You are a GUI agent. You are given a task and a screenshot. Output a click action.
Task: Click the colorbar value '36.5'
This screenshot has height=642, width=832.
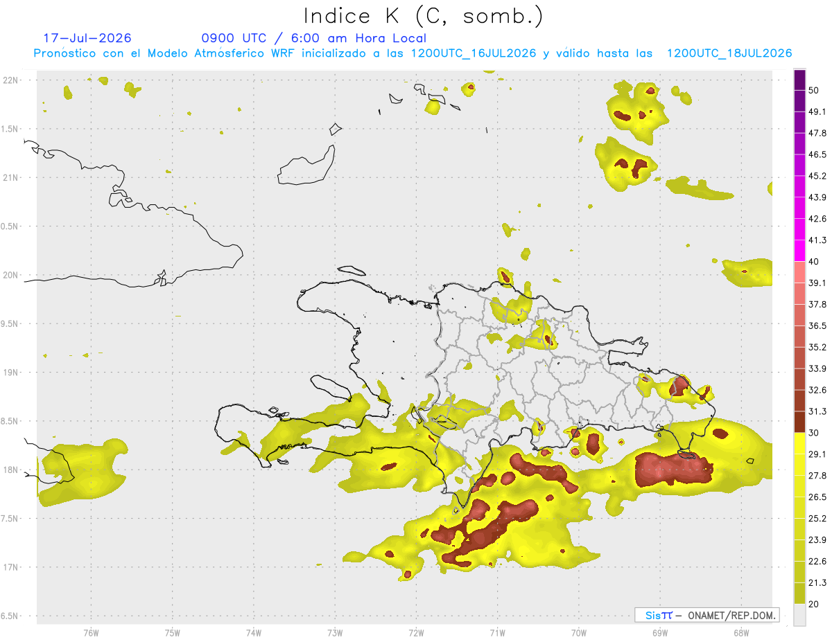[817, 326]
